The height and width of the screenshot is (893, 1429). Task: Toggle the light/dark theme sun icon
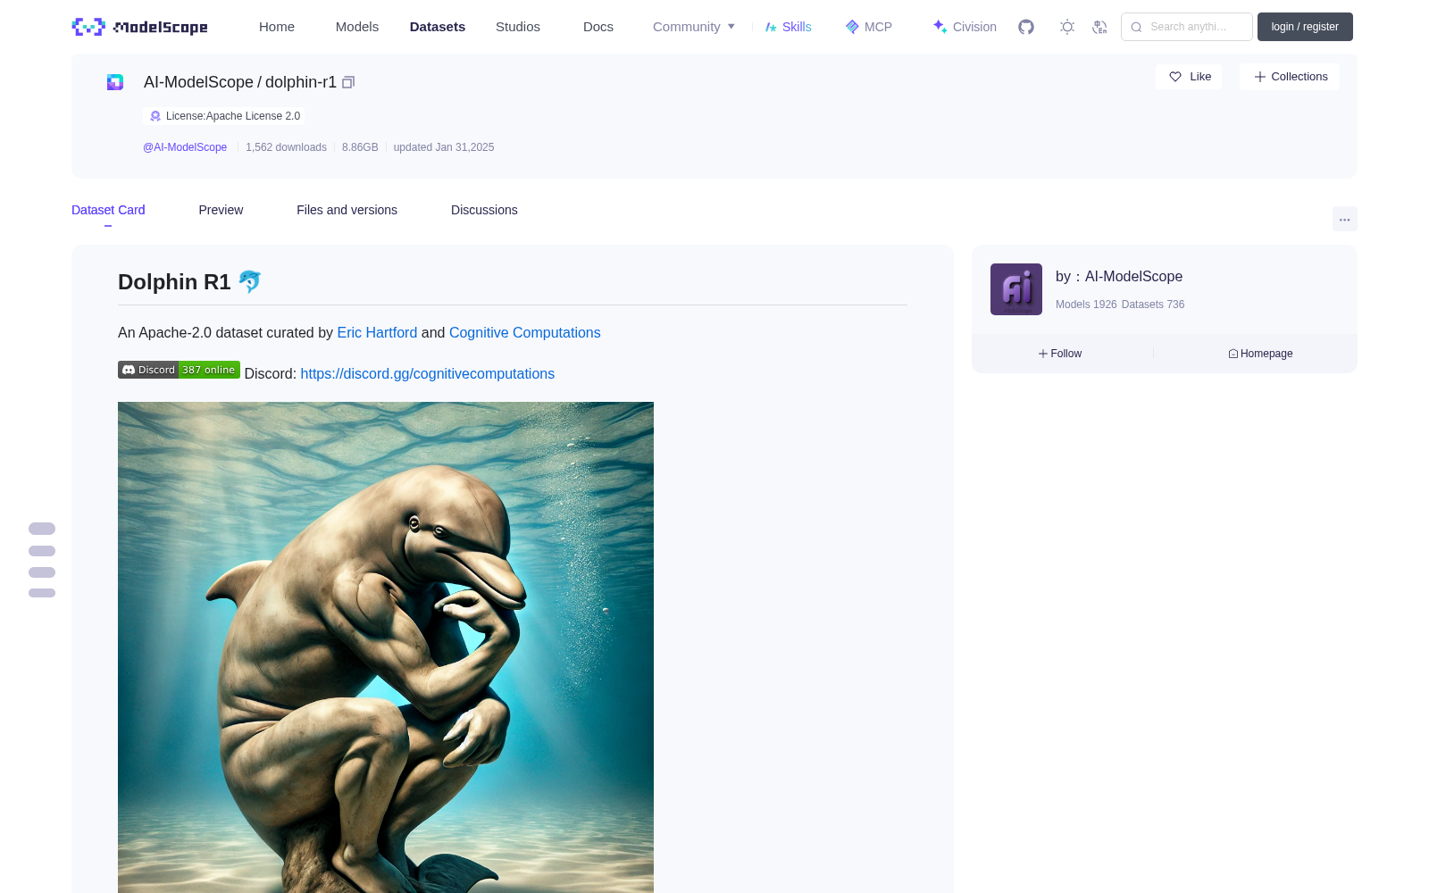tap(1066, 27)
